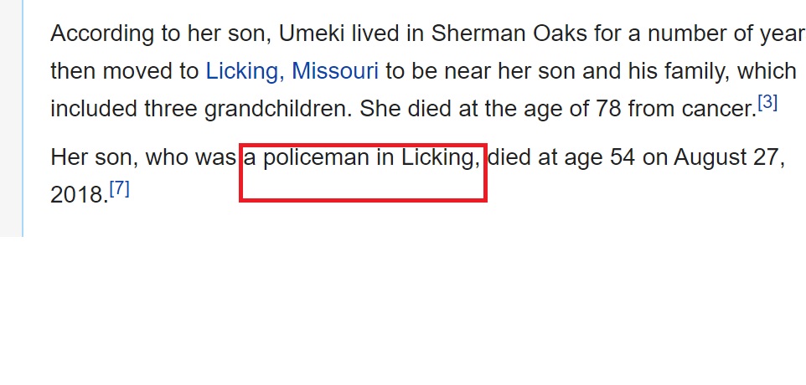Click the age number "54"
The height and width of the screenshot is (385, 806).
coord(622,158)
